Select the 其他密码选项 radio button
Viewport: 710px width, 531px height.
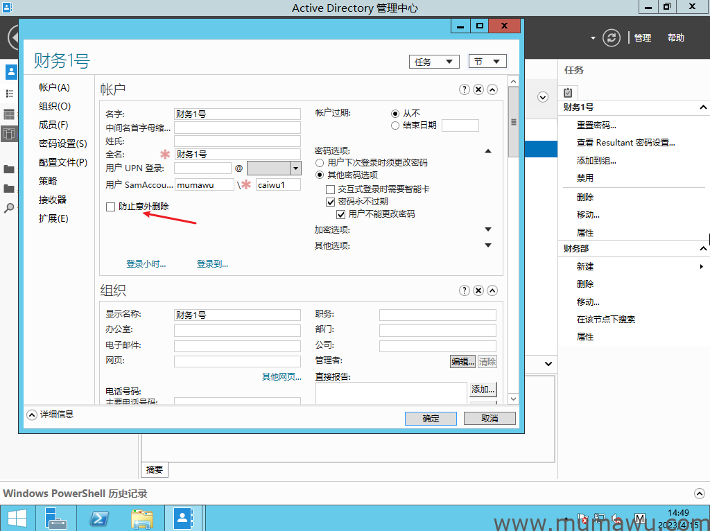pyautogui.click(x=320, y=175)
